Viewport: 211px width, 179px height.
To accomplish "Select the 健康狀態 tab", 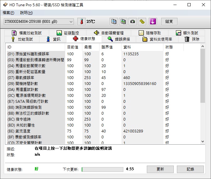I will (84, 39).
